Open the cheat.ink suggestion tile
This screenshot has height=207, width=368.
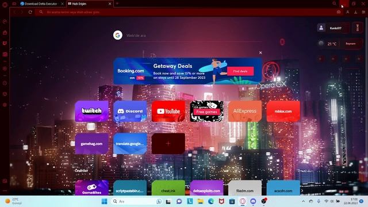coord(168,188)
